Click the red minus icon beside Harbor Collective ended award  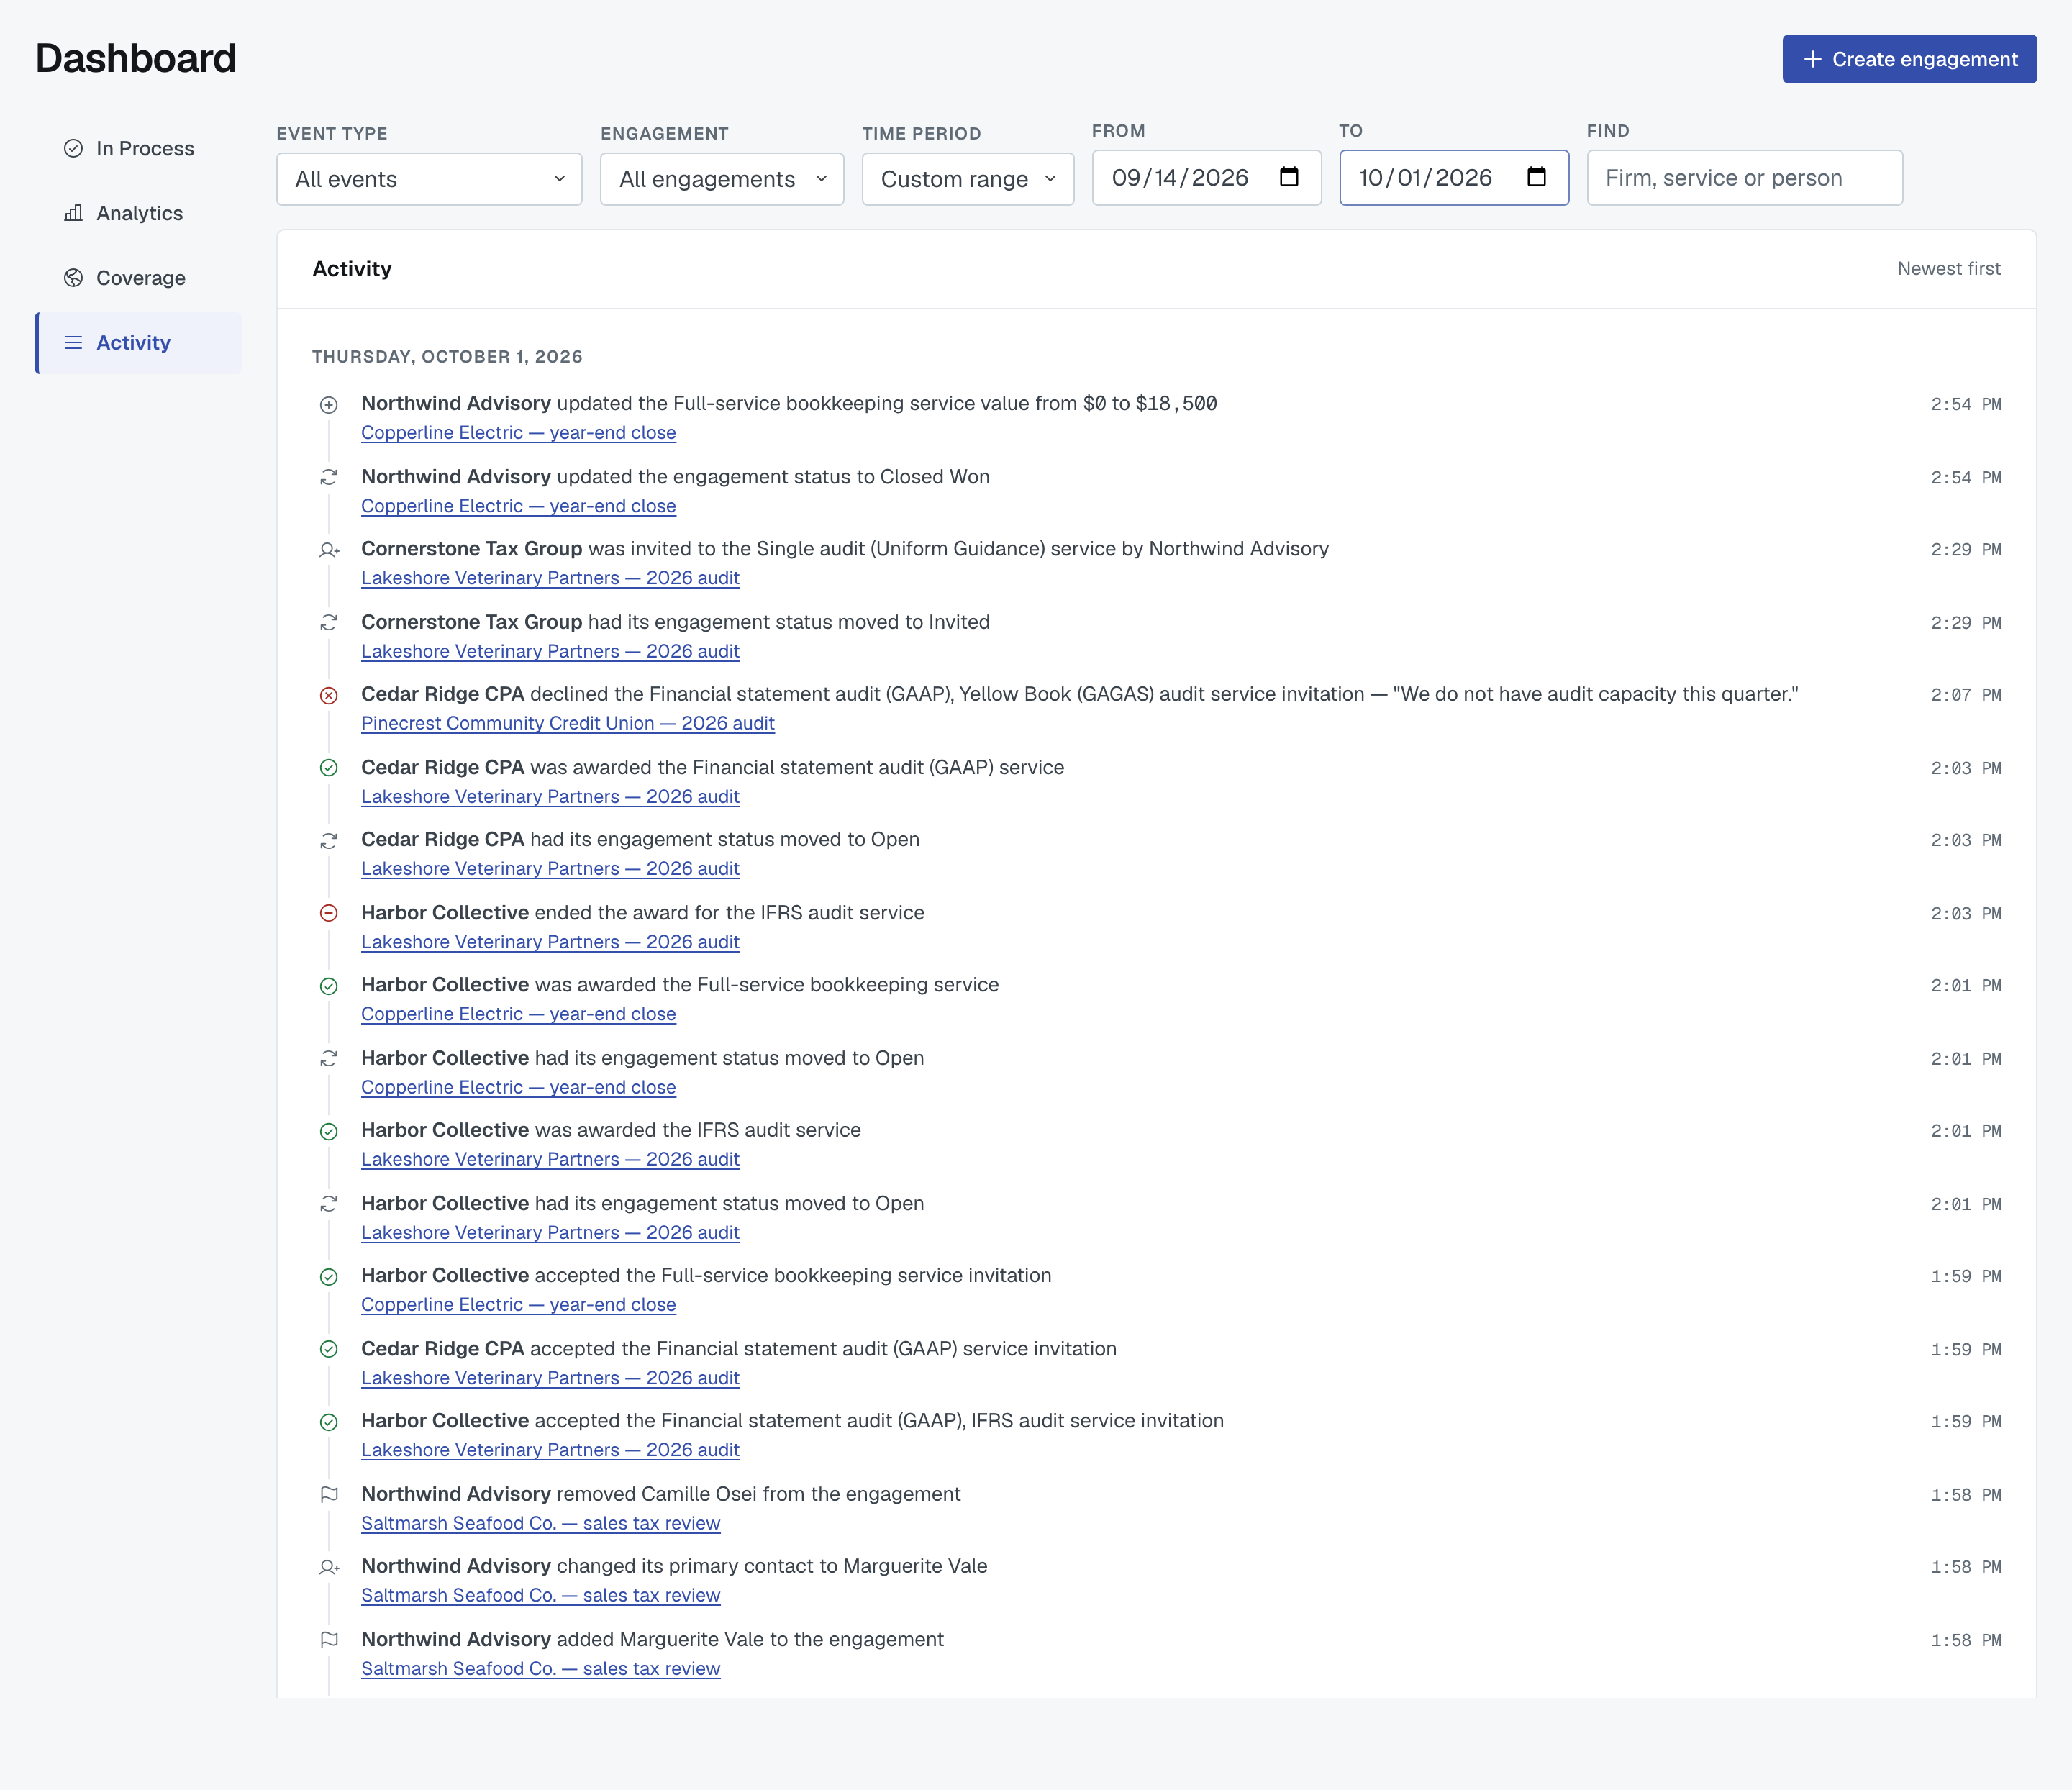(x=328, y=913)
